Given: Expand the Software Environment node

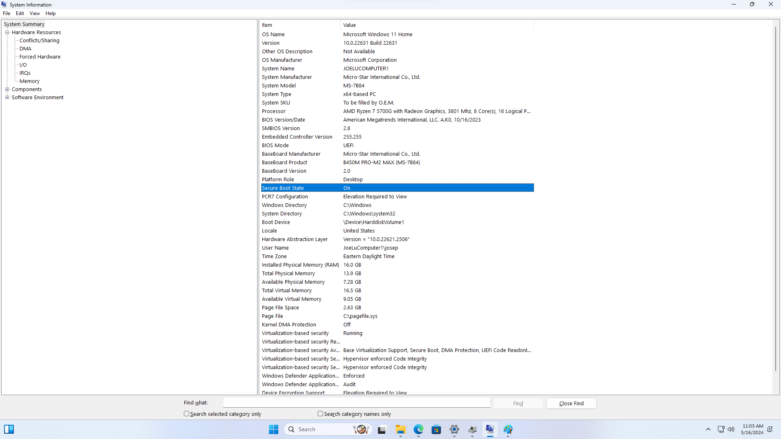Looking at the screenshot, I should point(7,98).
